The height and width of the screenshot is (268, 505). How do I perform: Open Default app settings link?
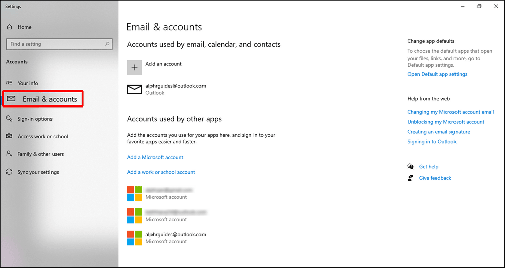437,74
